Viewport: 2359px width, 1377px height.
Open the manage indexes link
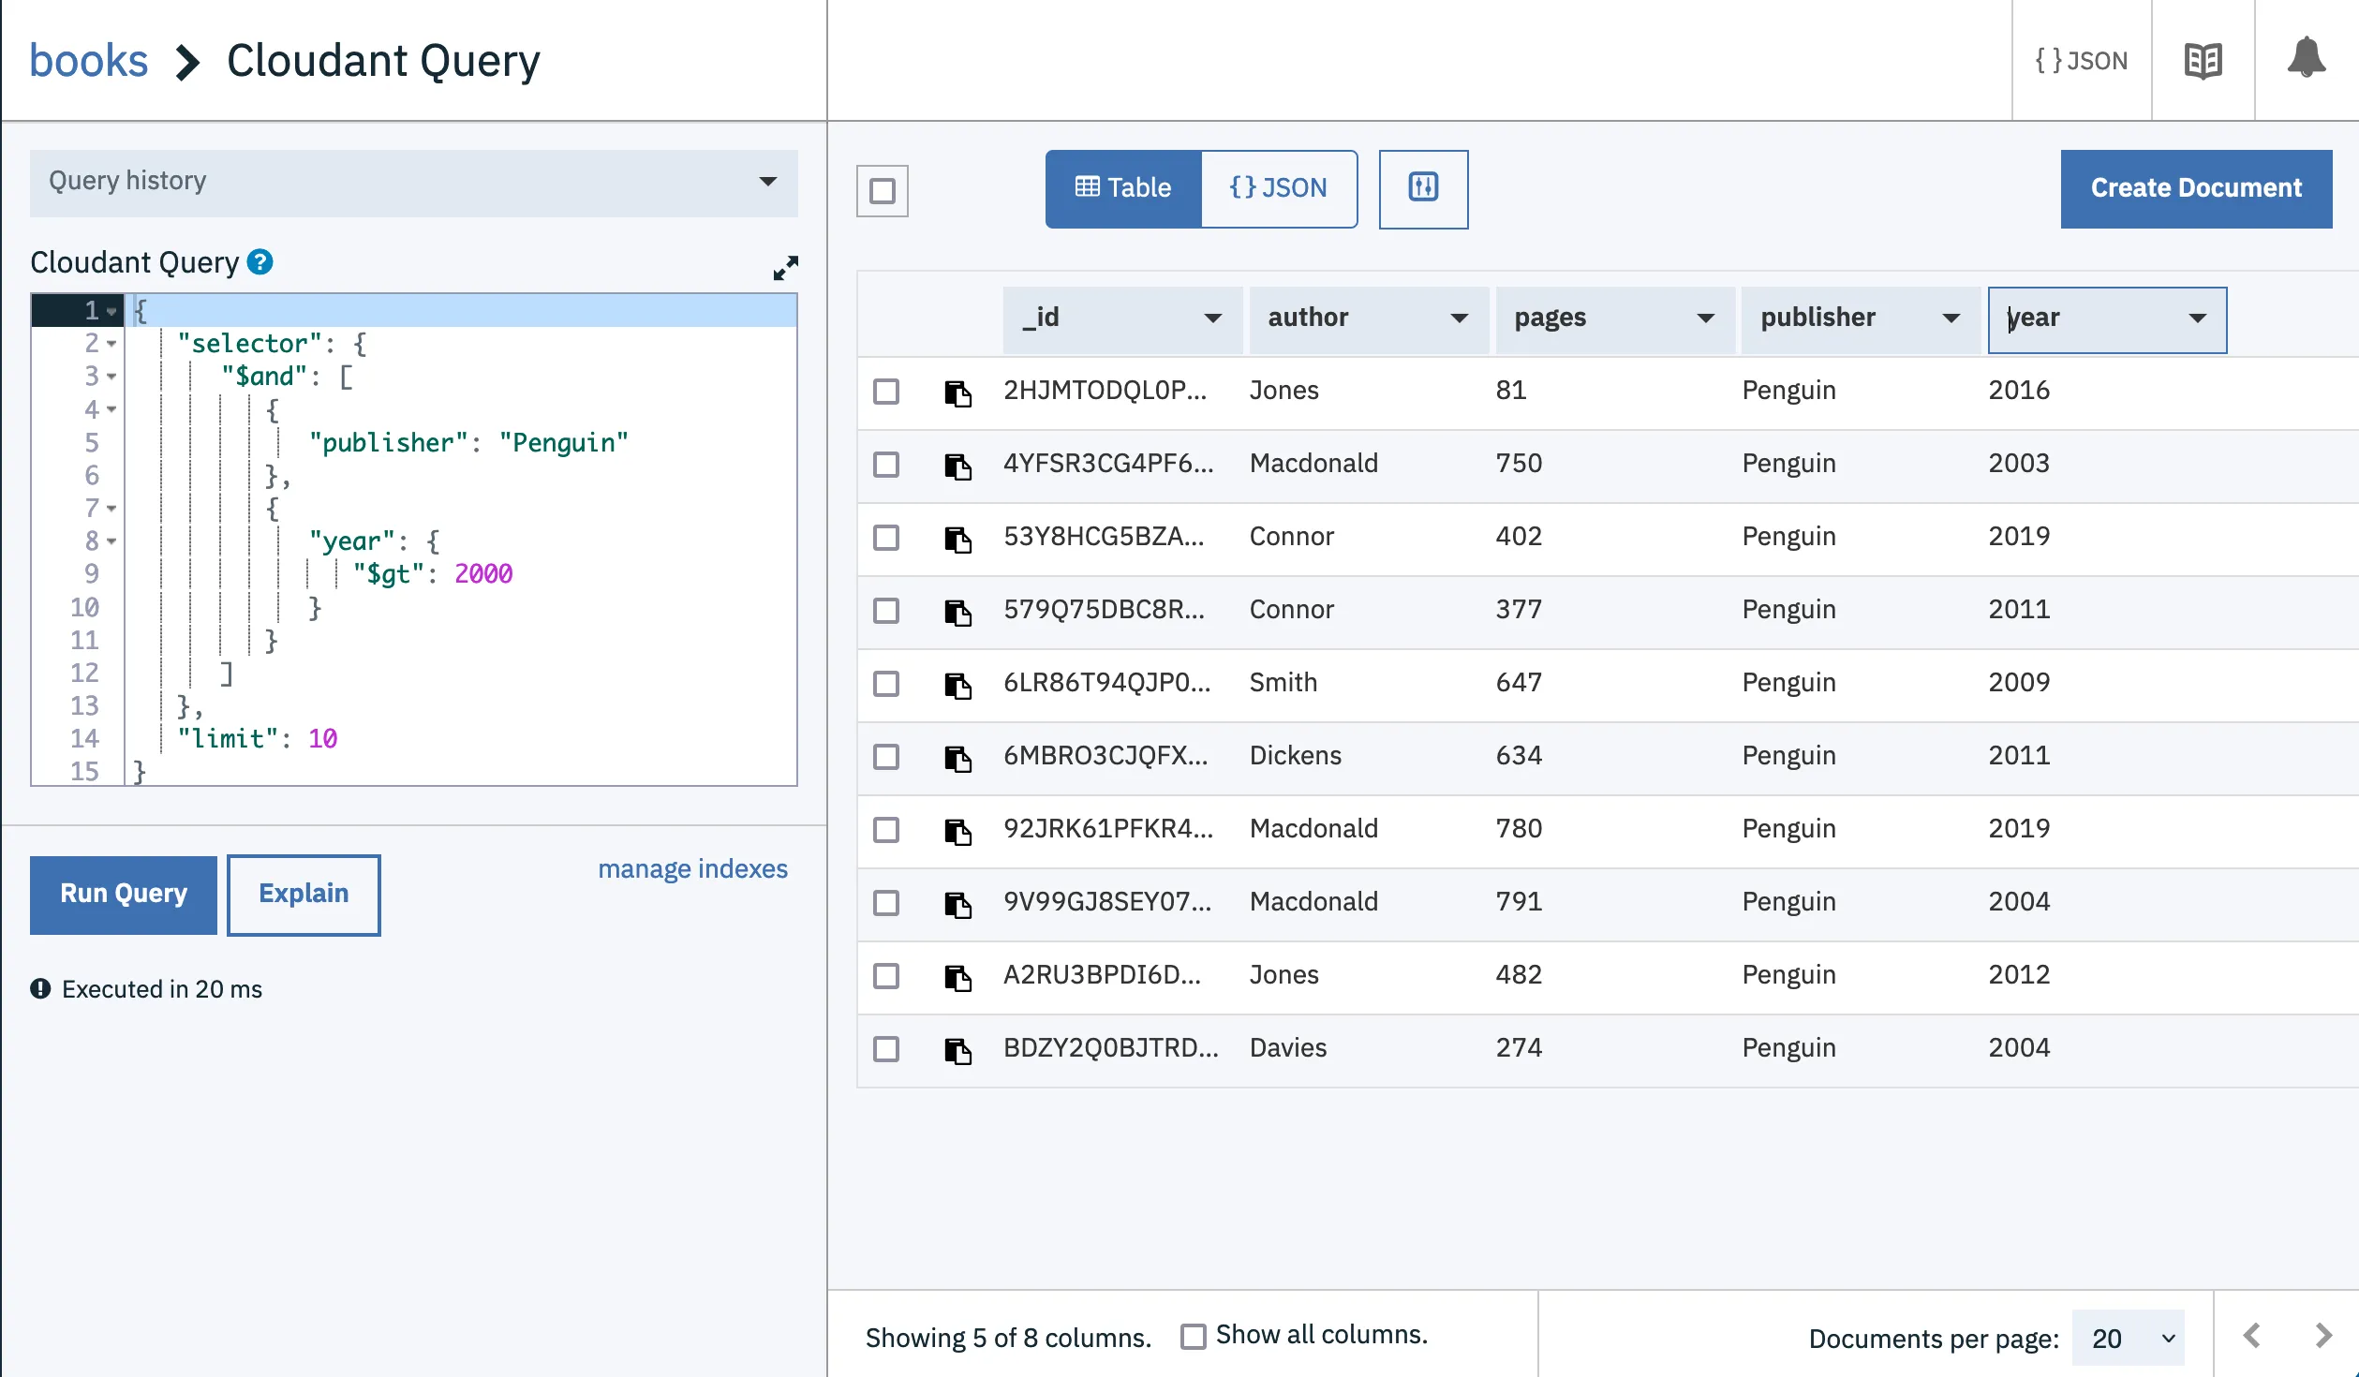click(693, 868)
